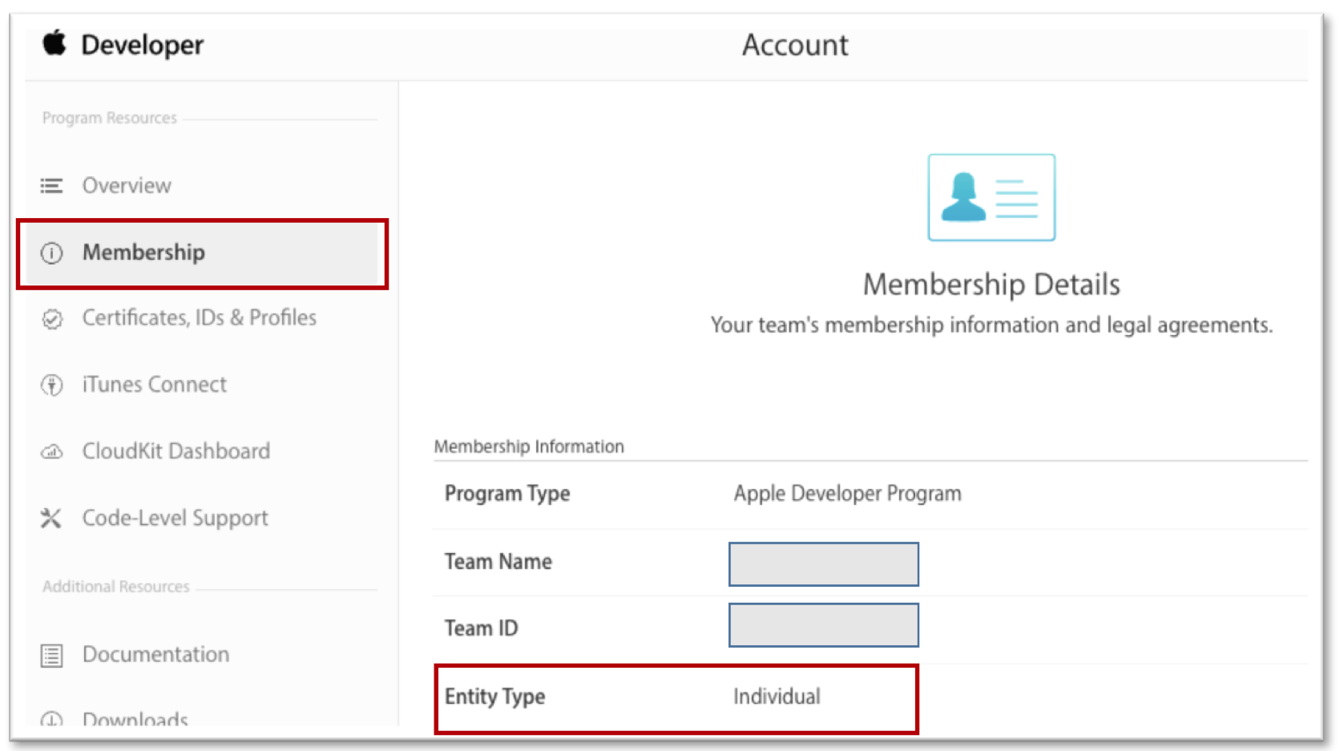
Task: Click the Certificates checkmark badge icon
Action: [52, 319]
